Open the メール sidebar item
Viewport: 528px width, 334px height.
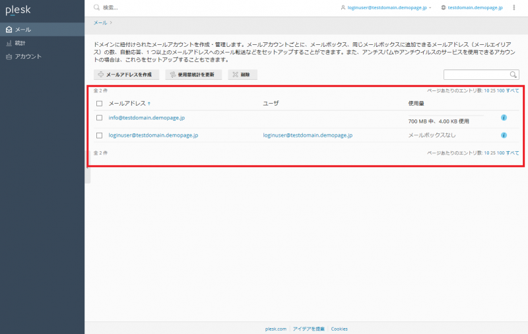(23, 30)
